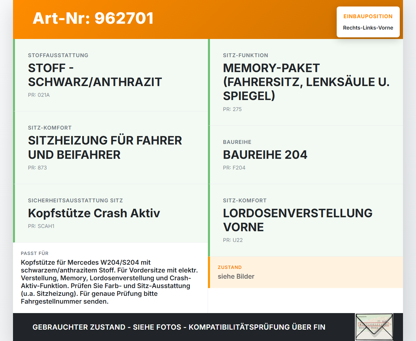Image resolution: width=416 pixels, height=341 pixels.
Task: Select the siehe Bilder text under ZUSTAND
Action: click(x=236, y=276)
